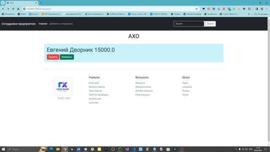Image resolution: width=270 pixels, height=152 pixels.
Task: Click the Сотрудники предприятия brand link
Action: (x=19, y=24)
